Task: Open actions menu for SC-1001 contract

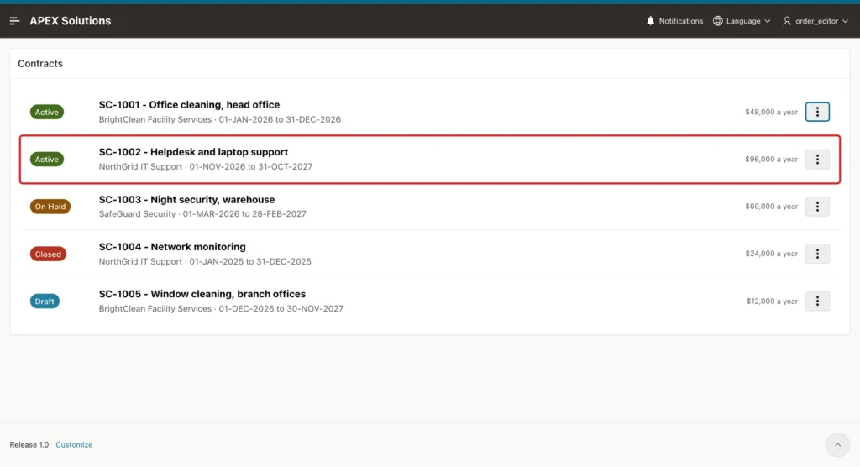Action: [x=817, y=112]
